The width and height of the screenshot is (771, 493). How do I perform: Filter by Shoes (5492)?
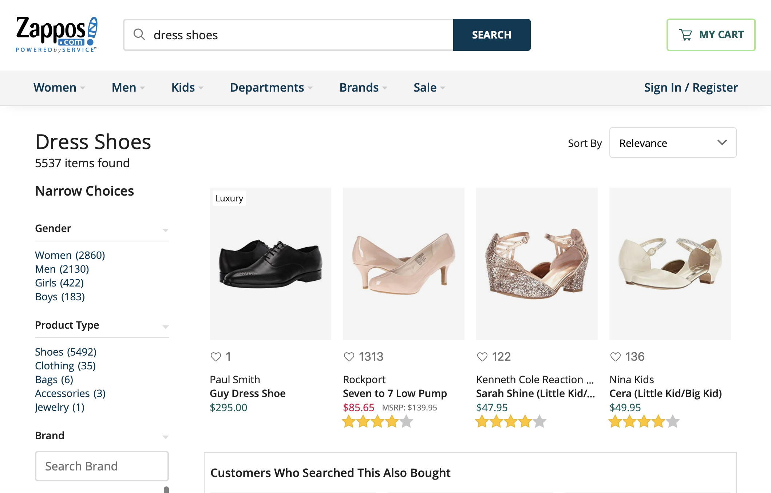66,352
